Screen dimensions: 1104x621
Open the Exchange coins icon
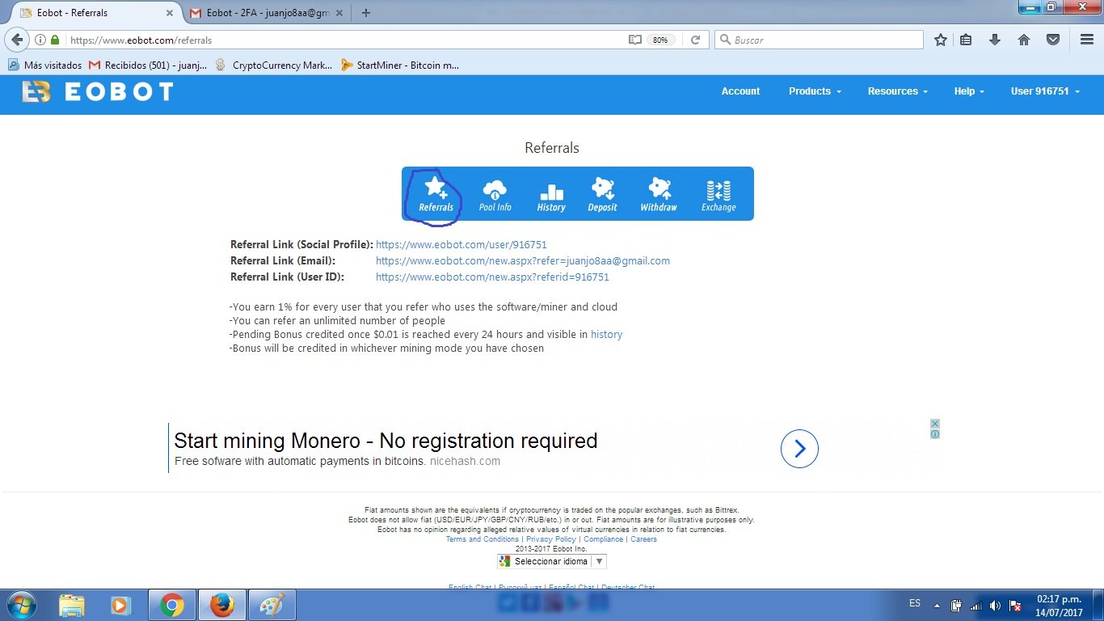click(x=718, y=194)
